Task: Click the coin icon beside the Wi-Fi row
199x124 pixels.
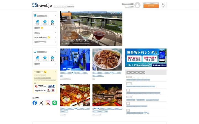Action: [49, 37]
